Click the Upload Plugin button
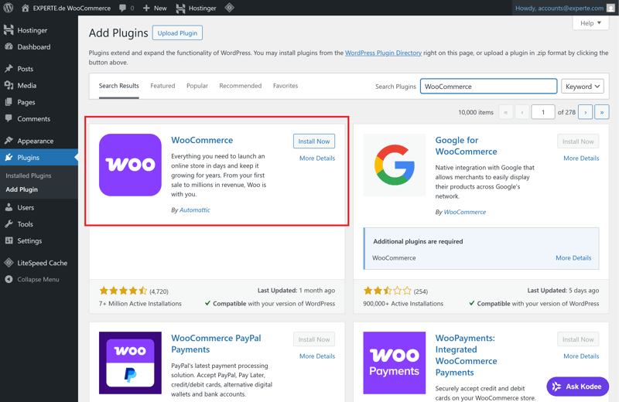 pyautogui.click(x=177, y=33)
